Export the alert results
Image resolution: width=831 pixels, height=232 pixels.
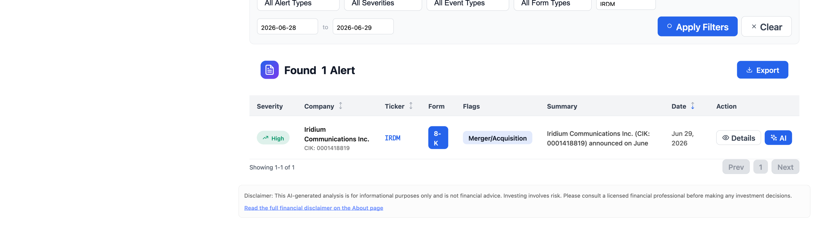click(x=762, y=70)
